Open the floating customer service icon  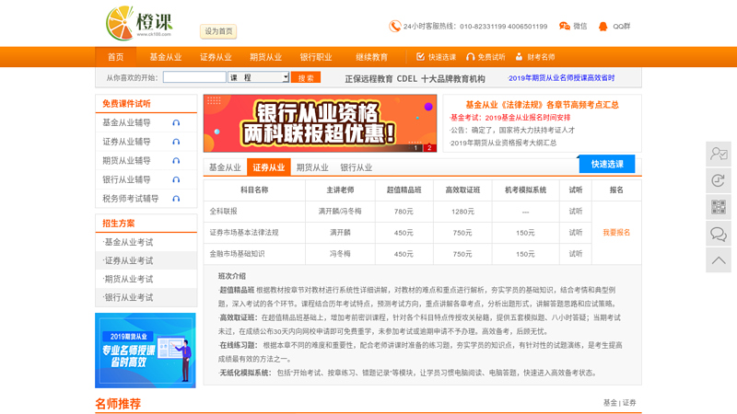719,154
